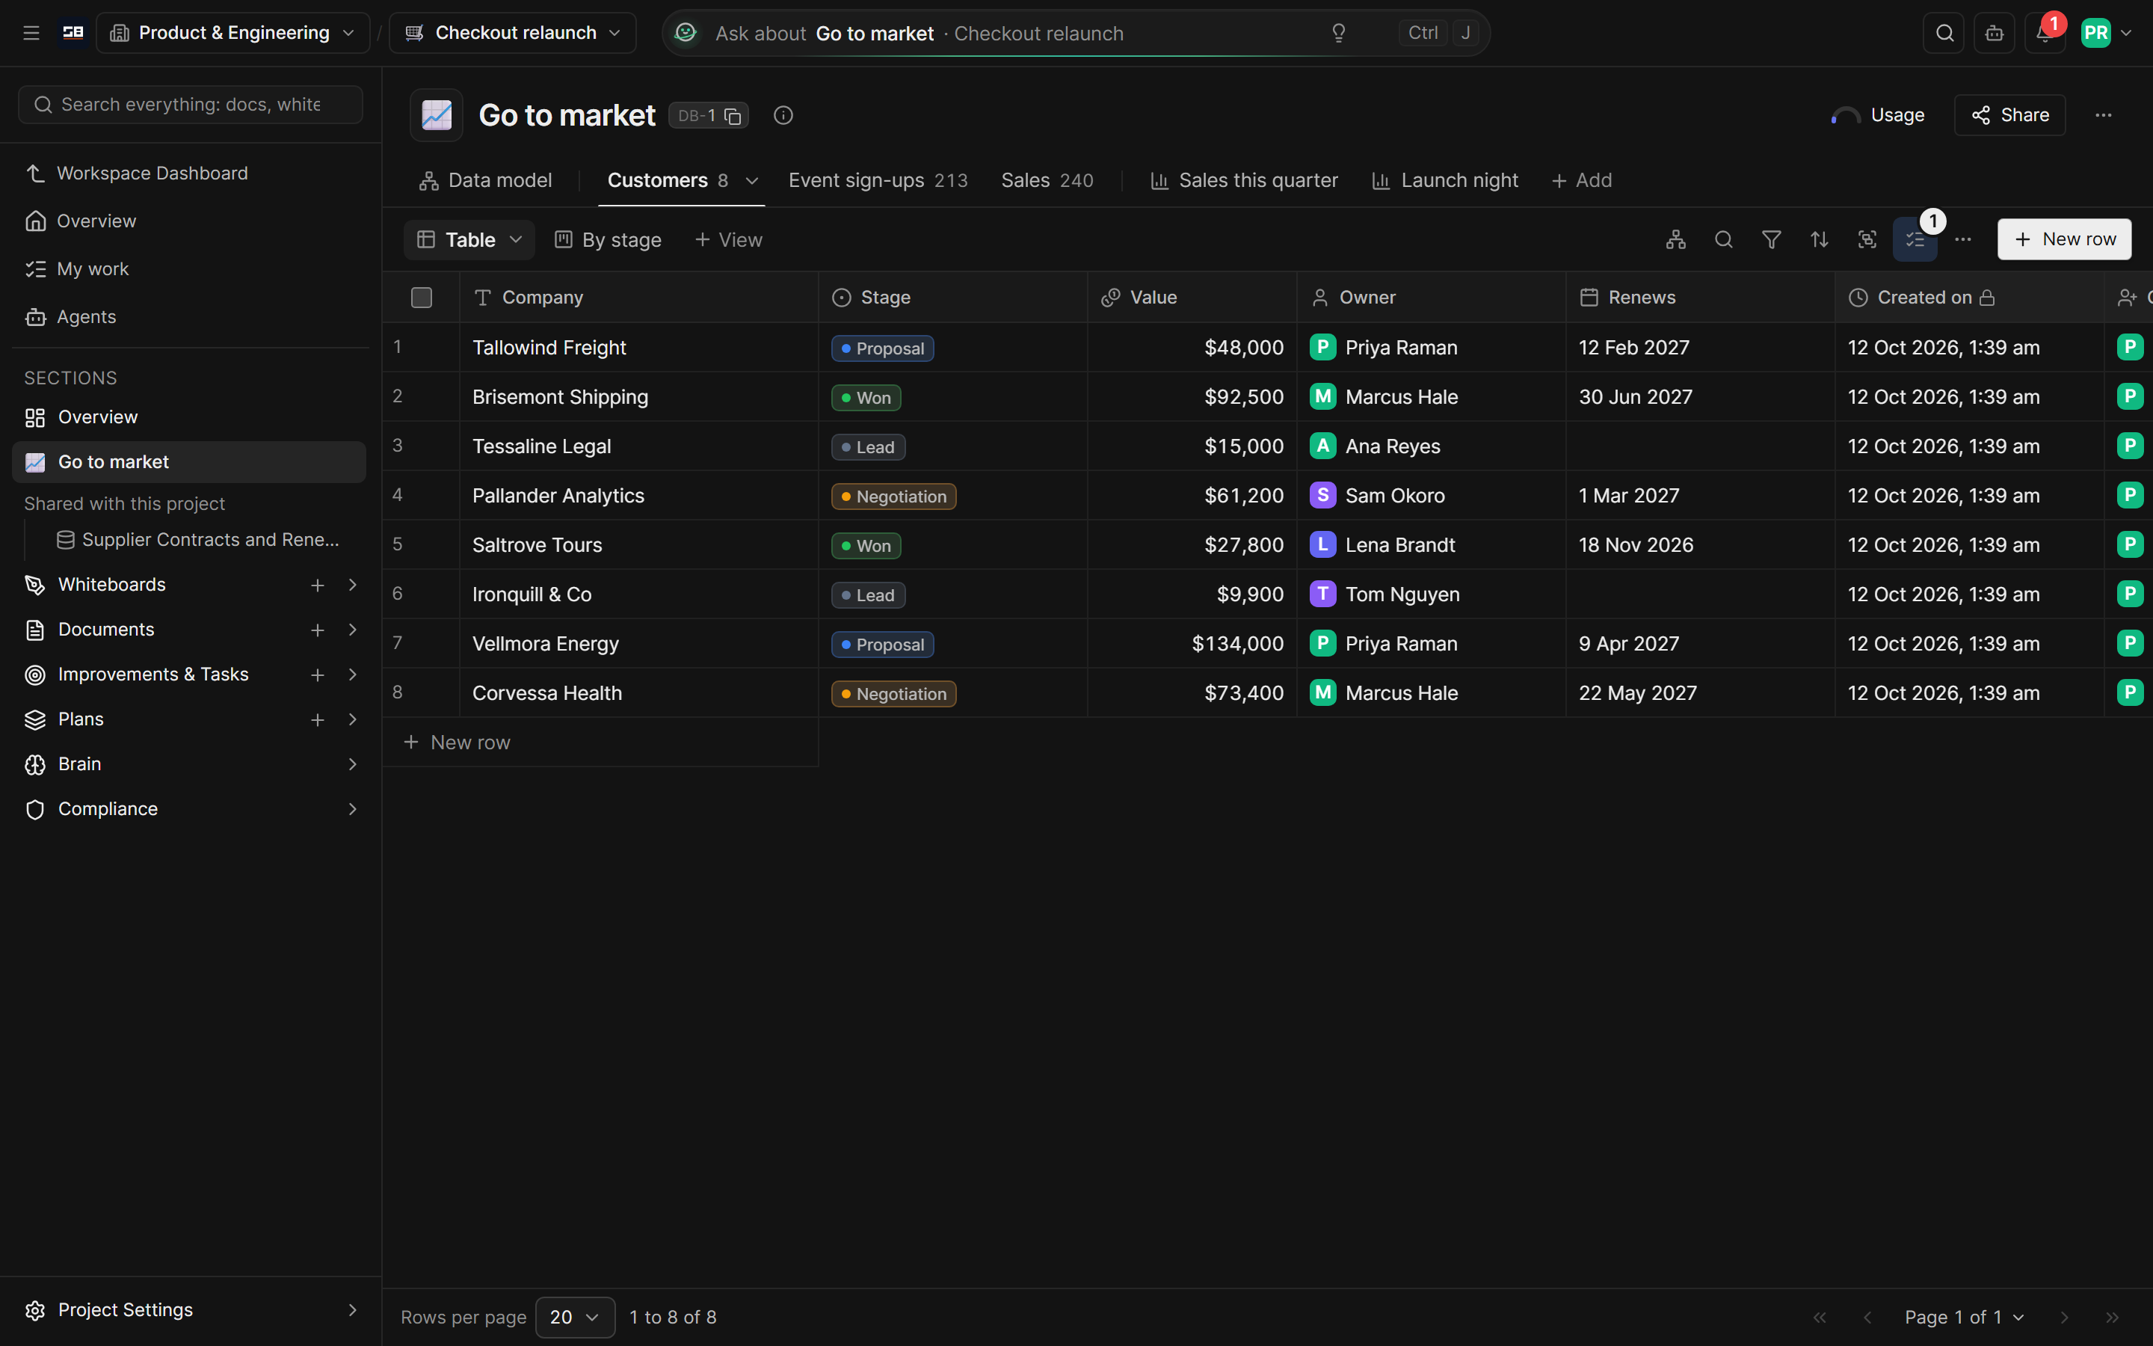Viewport: 2153px width, 1346px height.
Task: Open the three-dot page menu next to Share
Action: pos(2103,115)
